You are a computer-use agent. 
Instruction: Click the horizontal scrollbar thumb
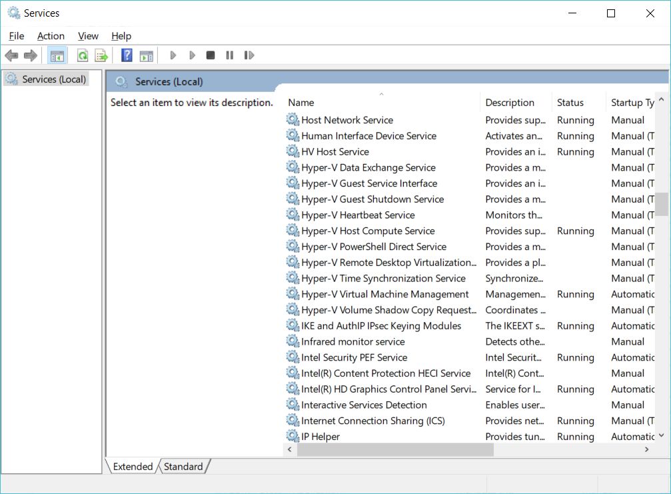click(395, 449)
